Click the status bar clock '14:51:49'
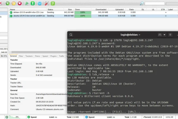This screenshot has width=178, height=119. coord(169,117)
